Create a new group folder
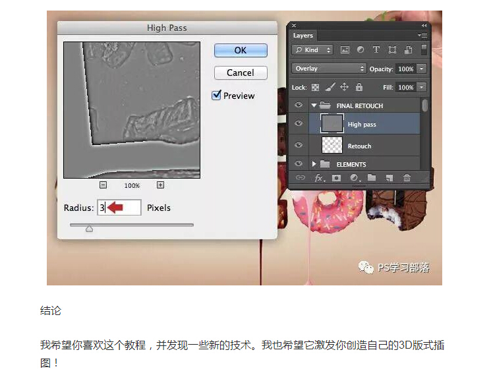Viewport: 491px width, 377px height. pyautogui.click(x=372, y=178)
